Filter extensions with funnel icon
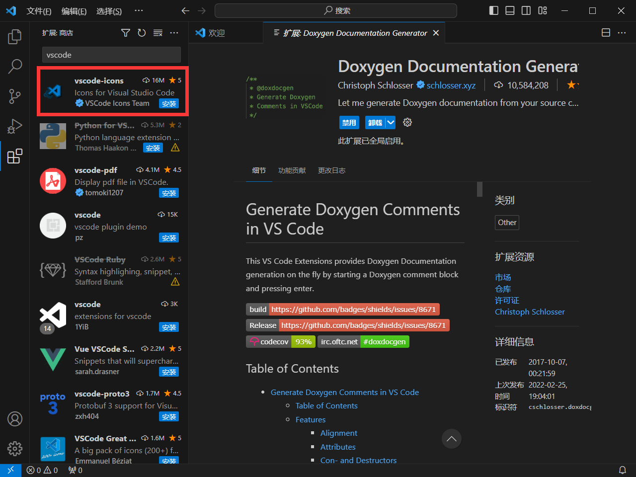Screen dimensions: 636x477 click(x=126, y=33)
